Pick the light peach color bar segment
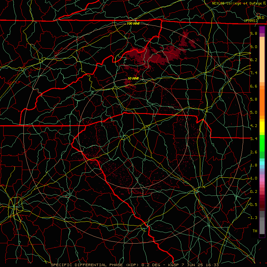 pos(262,61)
